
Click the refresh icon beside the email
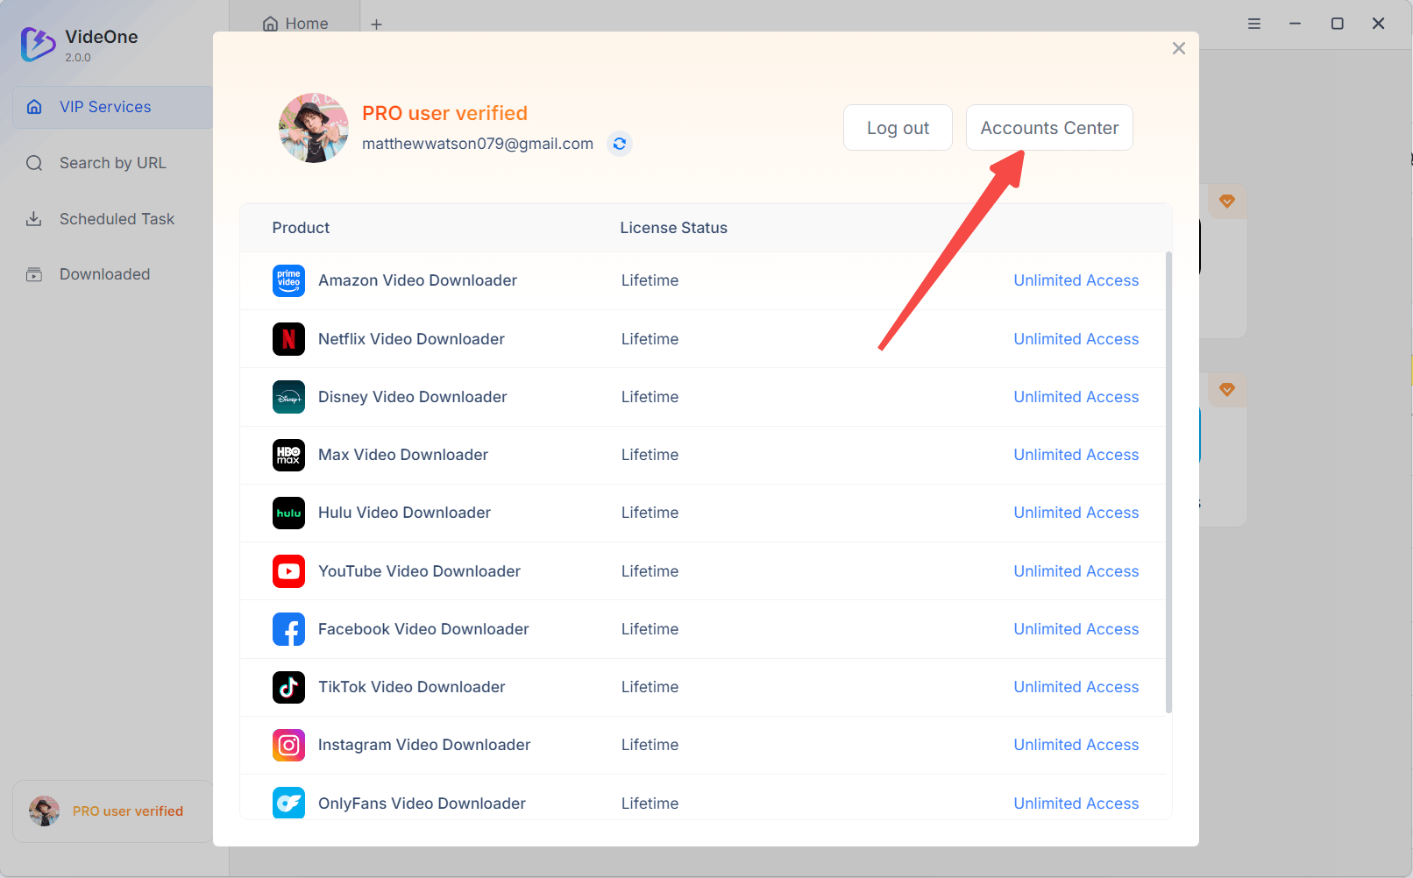pyautogui.click(x=620, y=144)
